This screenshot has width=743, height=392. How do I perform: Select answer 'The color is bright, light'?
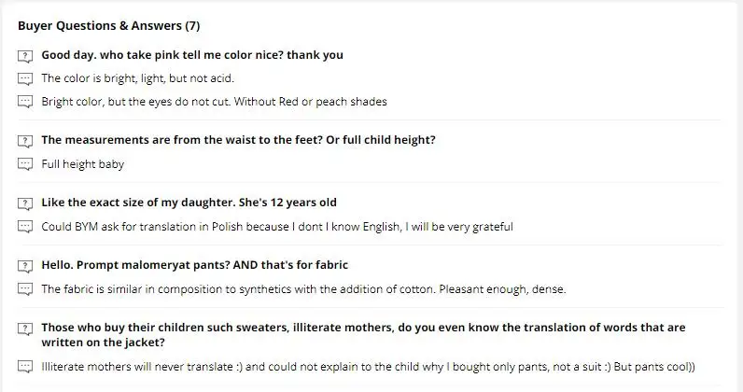click(x=138, y=78)
